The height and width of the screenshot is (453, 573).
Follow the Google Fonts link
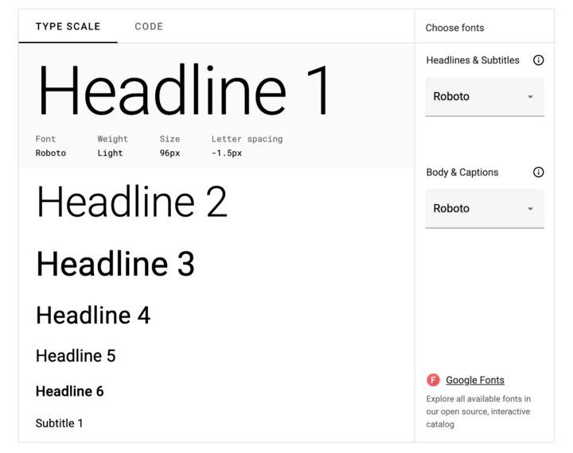click(x=474, y=381)
